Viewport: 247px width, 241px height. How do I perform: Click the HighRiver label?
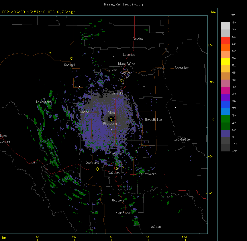[x=123, y=213]
